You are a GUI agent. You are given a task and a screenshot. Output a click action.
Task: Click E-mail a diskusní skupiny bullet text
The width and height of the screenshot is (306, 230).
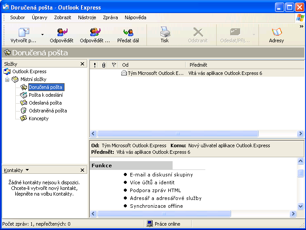point(161,175)
